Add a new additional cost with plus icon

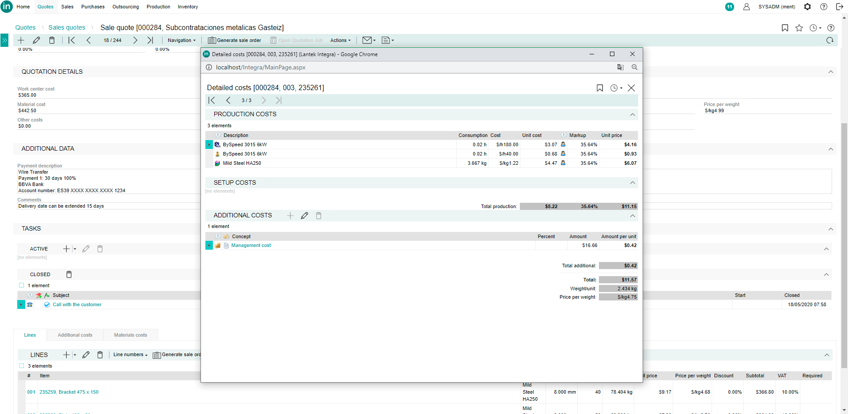pos(290,216)
